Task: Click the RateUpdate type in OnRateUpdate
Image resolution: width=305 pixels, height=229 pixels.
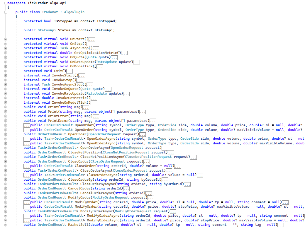Action: point(107,62)
